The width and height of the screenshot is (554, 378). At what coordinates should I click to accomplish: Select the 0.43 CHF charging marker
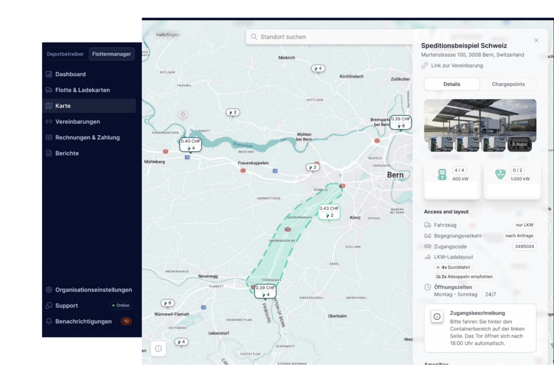coord(329,212)
